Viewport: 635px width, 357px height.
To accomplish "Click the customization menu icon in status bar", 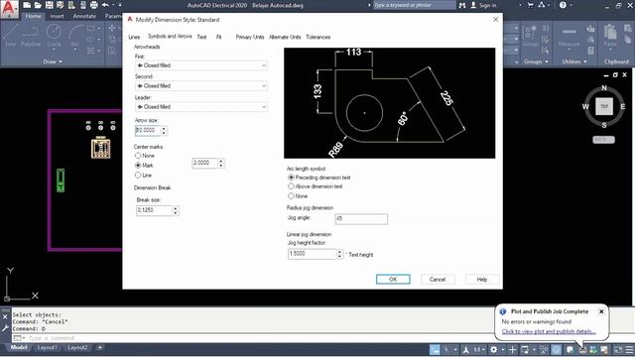I will (x=629, y=349).
